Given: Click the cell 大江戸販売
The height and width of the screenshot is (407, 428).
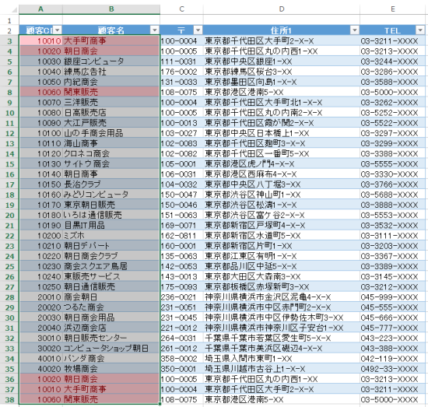Looking at the screenshot, I should click(111, 123).
